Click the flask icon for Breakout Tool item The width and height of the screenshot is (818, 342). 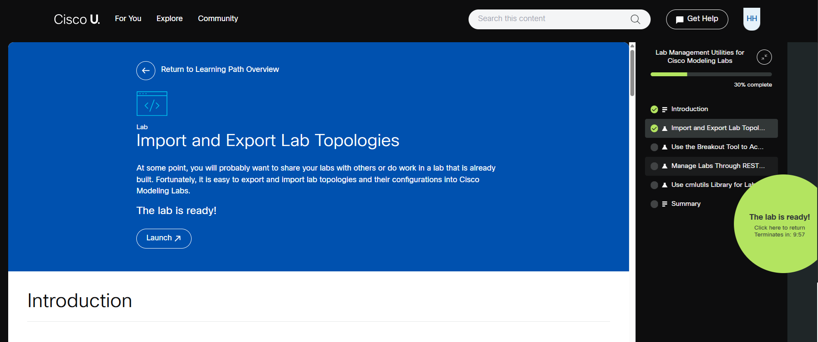[664, 147]
